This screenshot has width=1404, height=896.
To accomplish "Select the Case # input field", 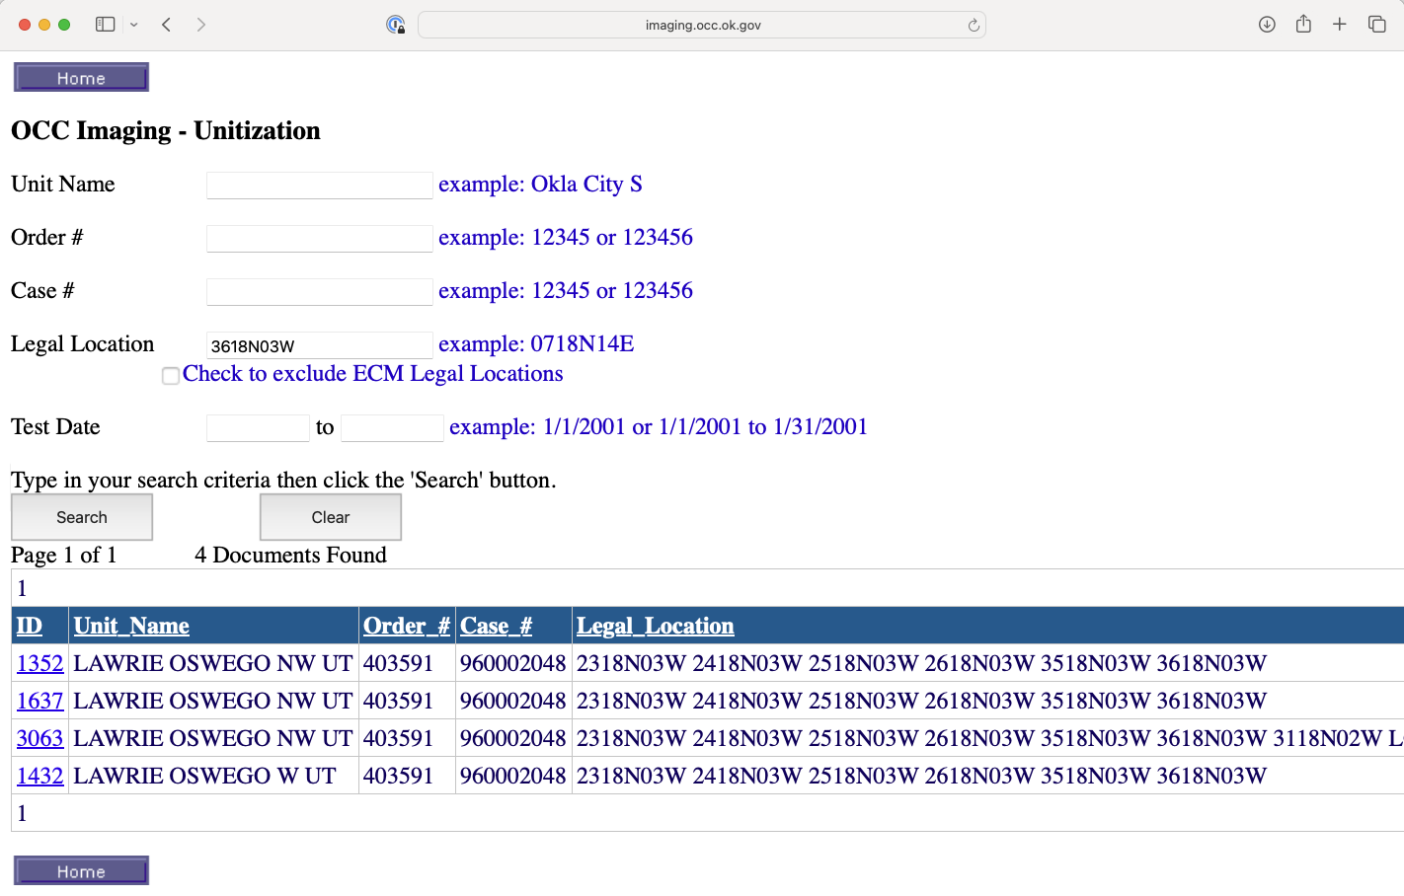I will pyautogui.click(x=319, y=292).
